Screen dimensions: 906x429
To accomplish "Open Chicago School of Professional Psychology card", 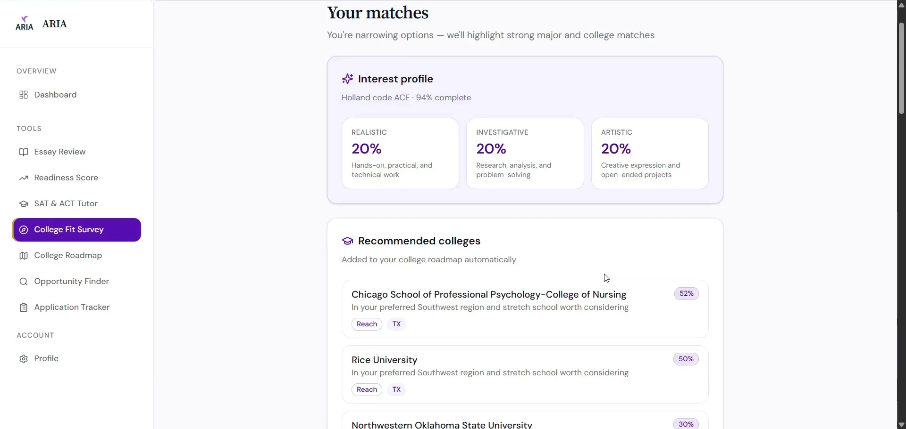I will [525, 309].
